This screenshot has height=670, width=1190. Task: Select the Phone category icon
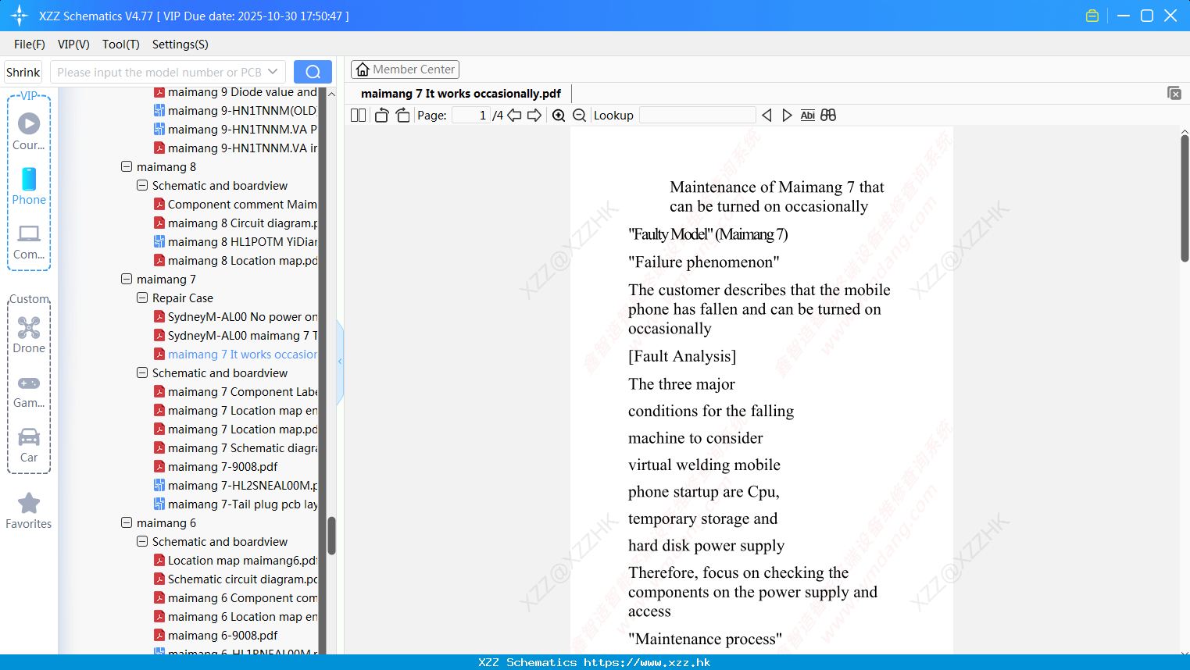[x=29, y=186]
